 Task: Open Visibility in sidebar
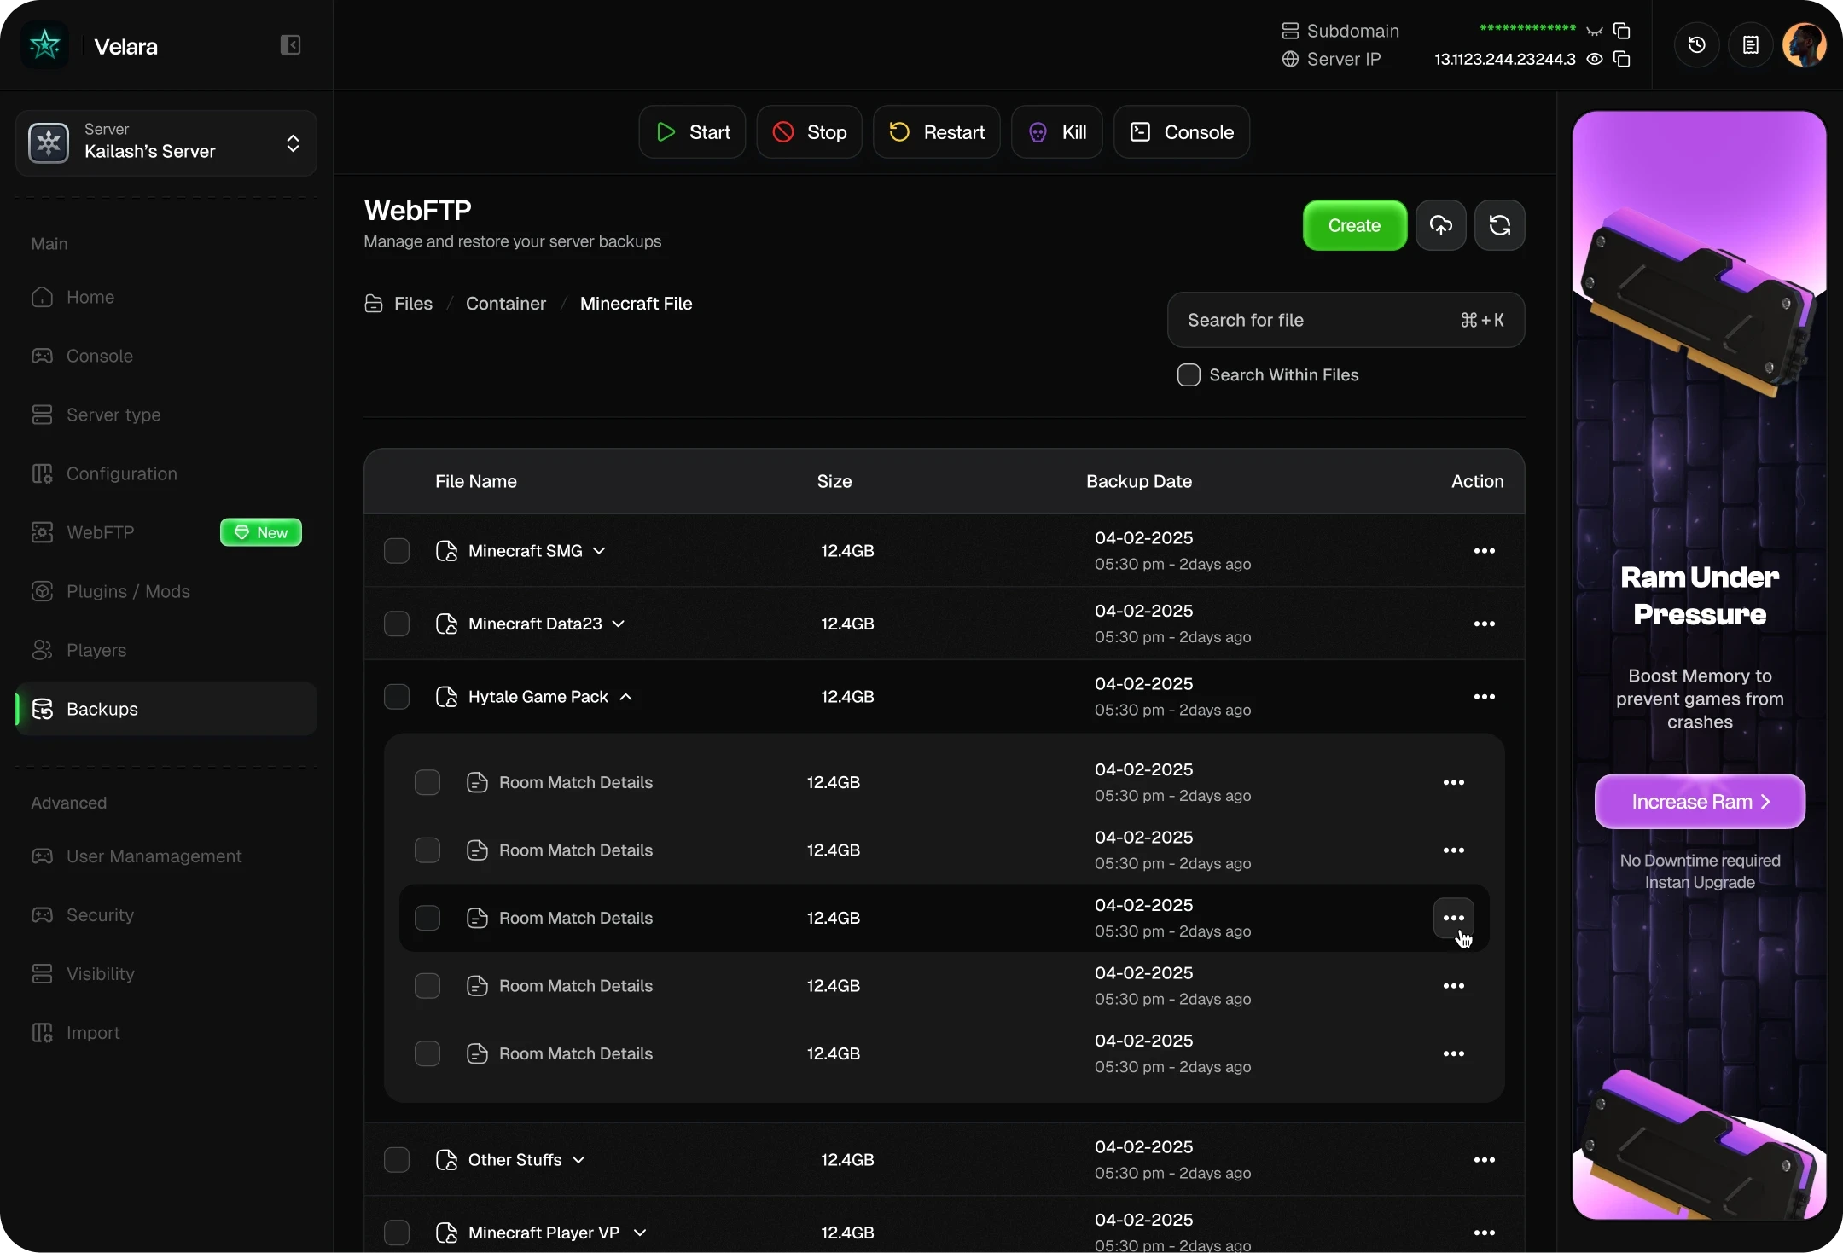(166, 974)
